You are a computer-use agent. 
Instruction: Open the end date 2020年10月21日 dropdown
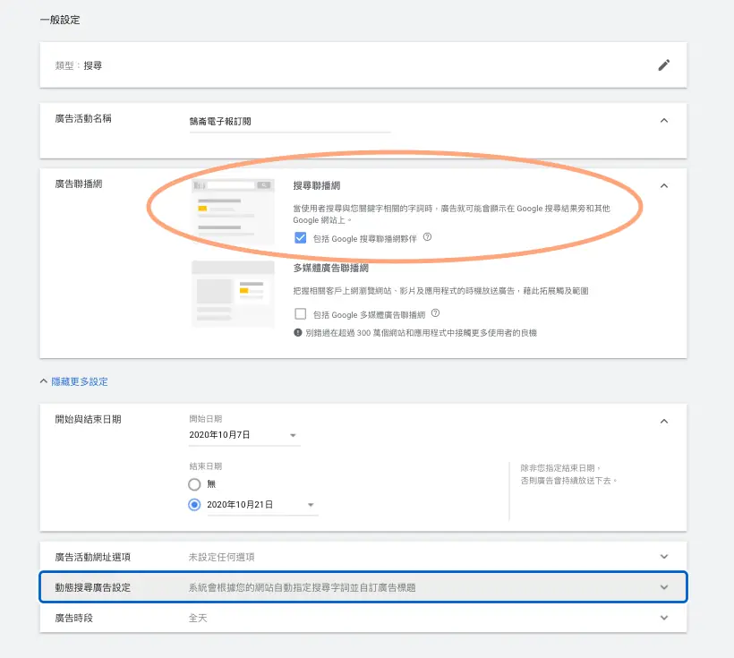(262, 505)
